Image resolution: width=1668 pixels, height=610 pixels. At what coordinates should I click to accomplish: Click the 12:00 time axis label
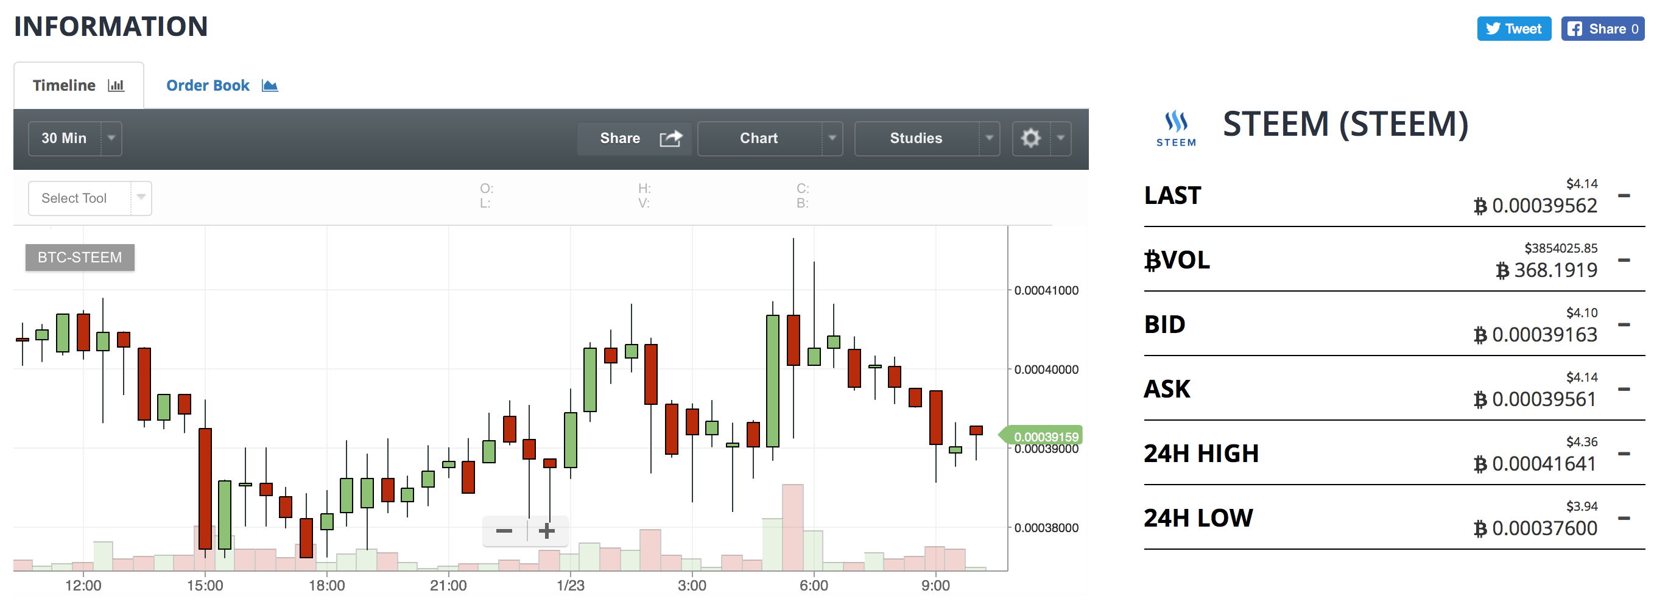coord(83,586)
